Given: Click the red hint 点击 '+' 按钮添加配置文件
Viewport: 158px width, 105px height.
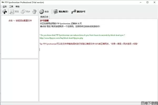Looking at the screenshot, I should (20, 21).
